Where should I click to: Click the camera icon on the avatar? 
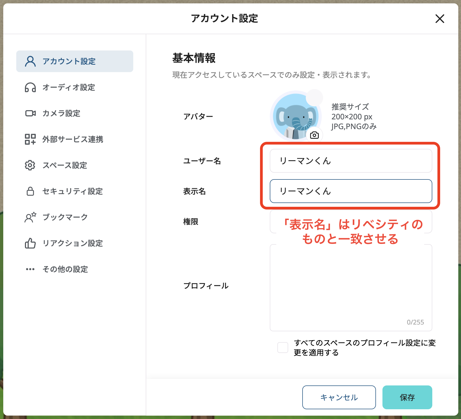[315, 135]
